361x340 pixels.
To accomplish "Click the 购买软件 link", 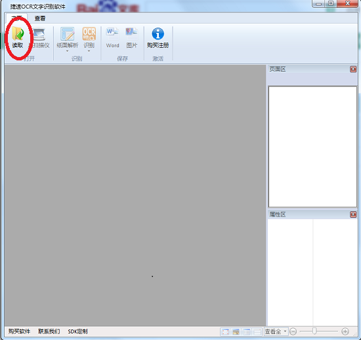I will (19, 331).
